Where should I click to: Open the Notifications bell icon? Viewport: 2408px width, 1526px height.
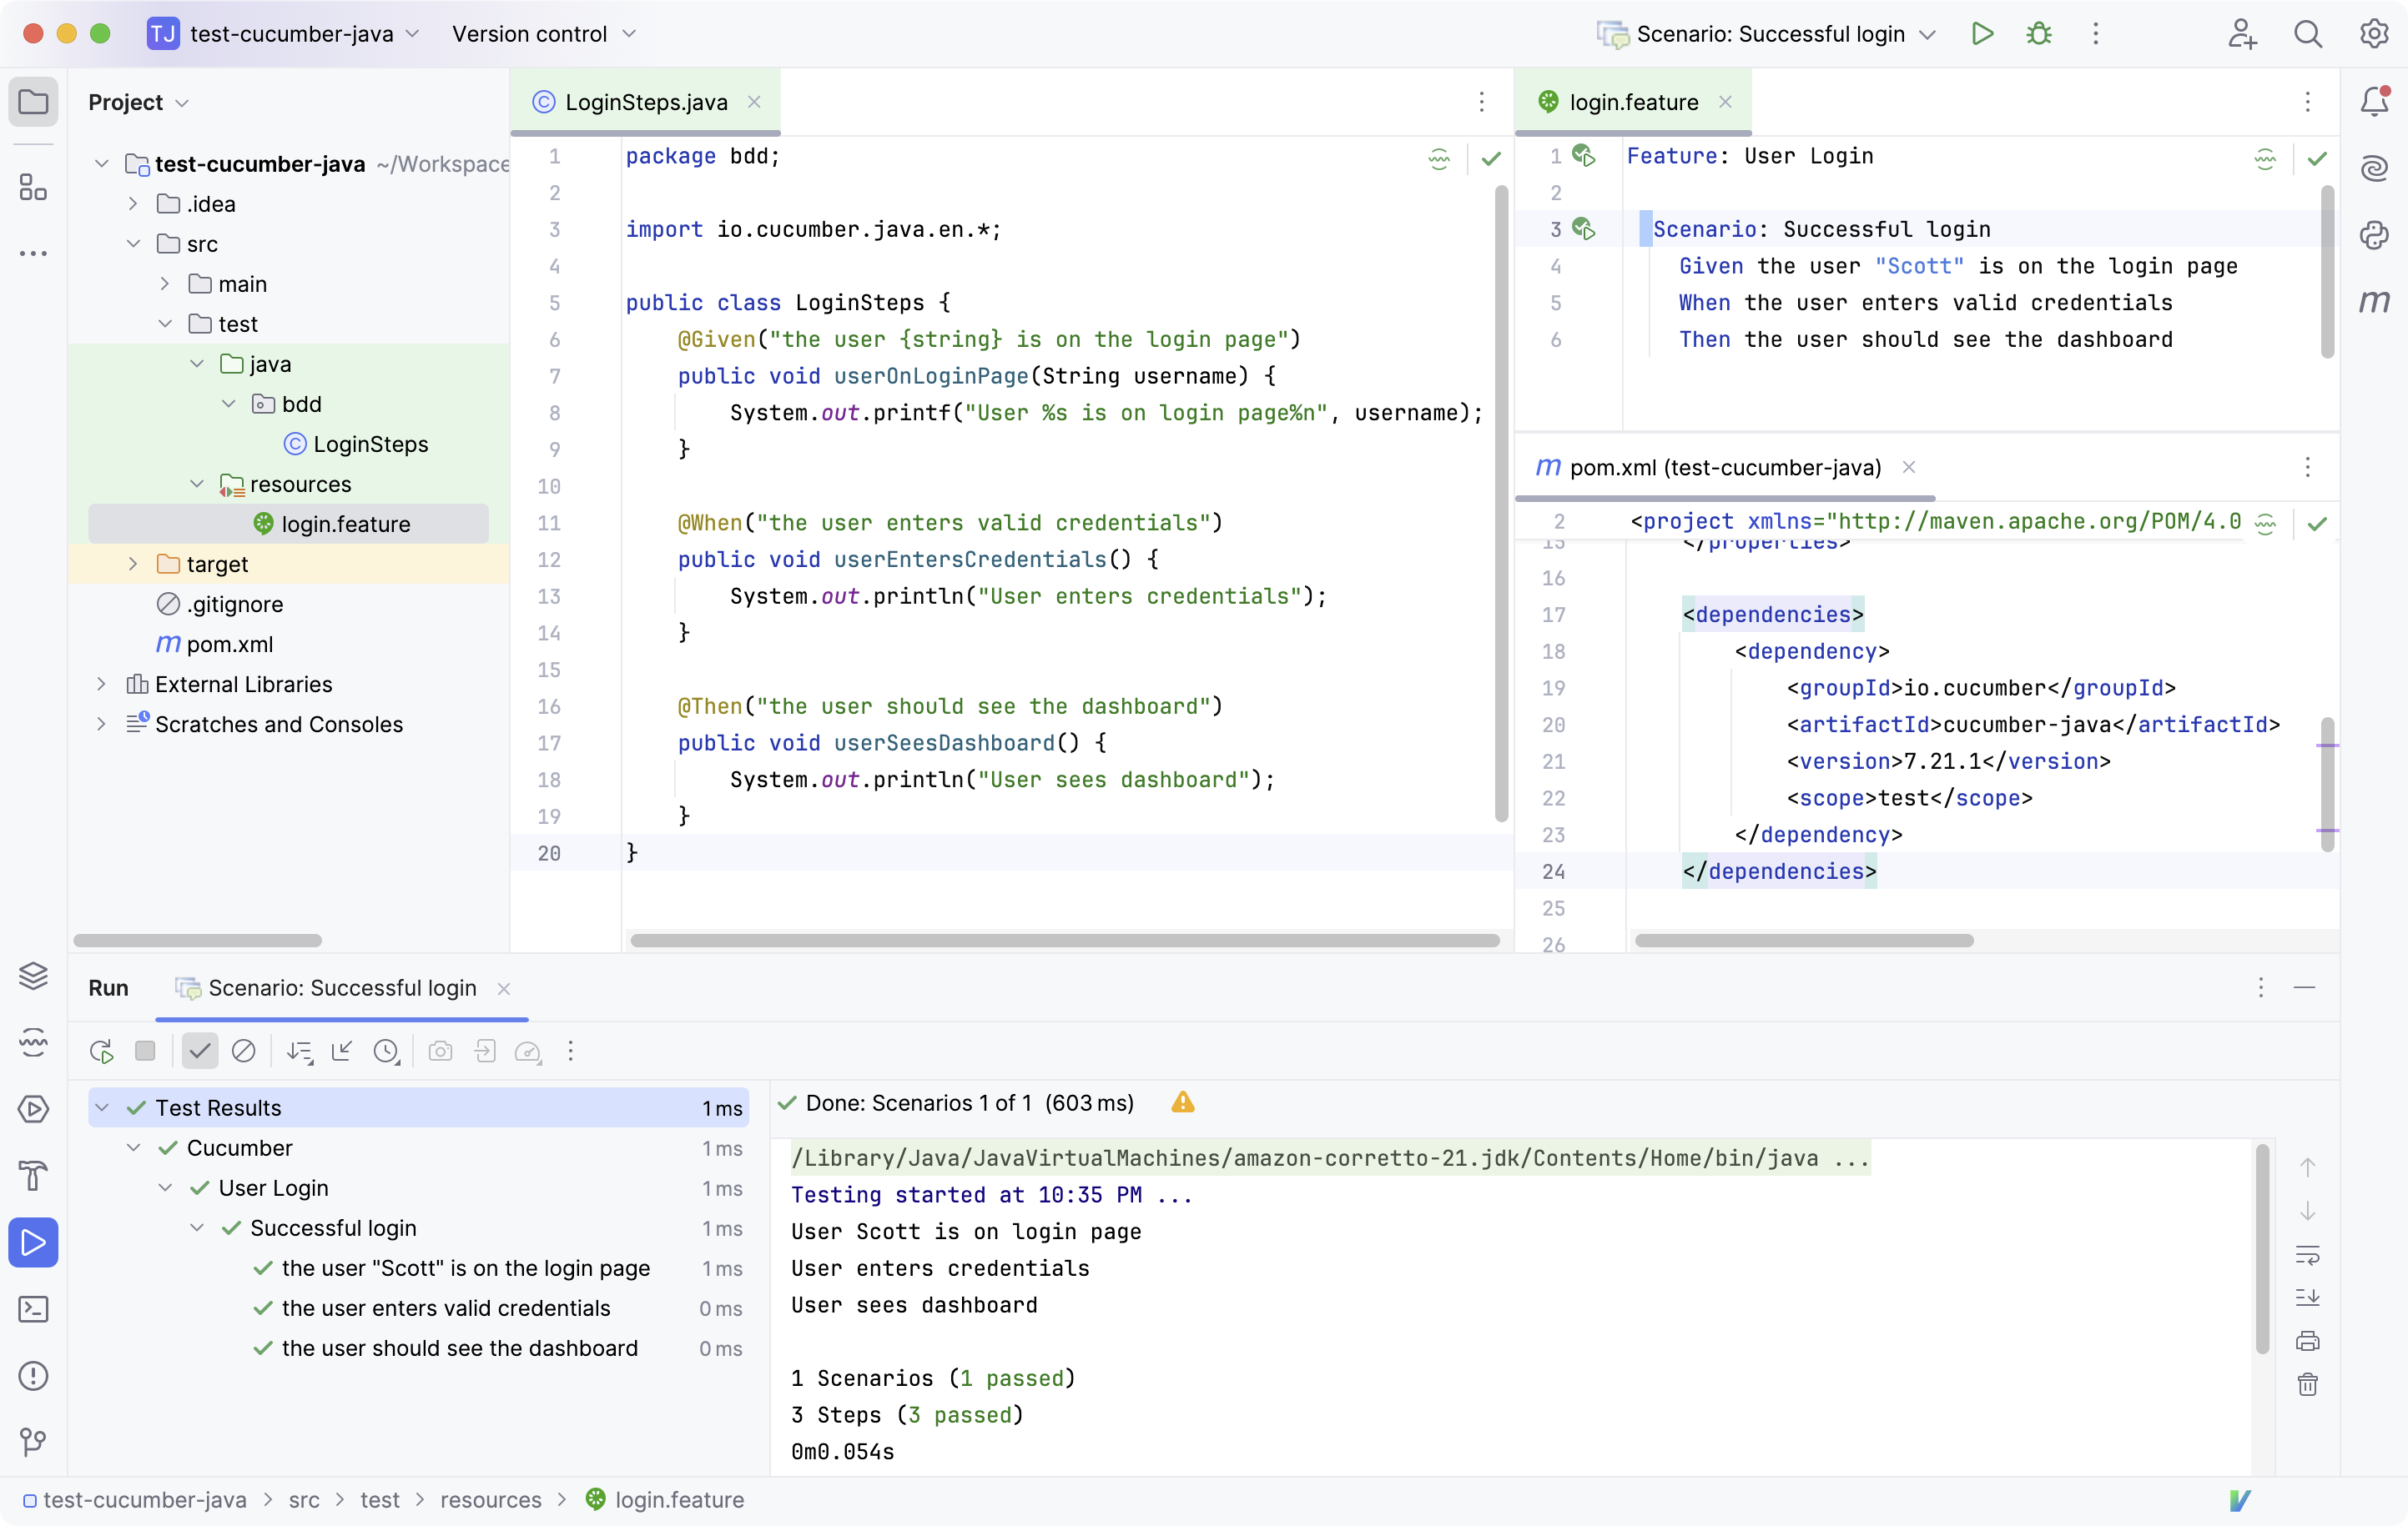pyautogui.click(x=2374, y=101)
